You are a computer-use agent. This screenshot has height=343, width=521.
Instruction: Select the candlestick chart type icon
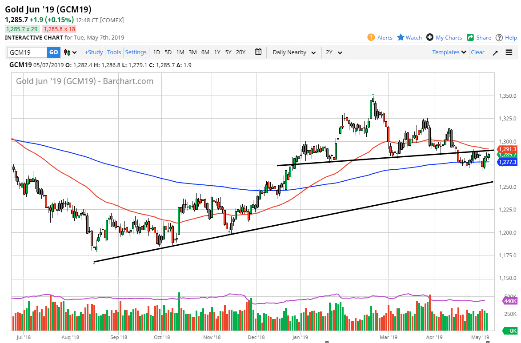click(67, 52)
